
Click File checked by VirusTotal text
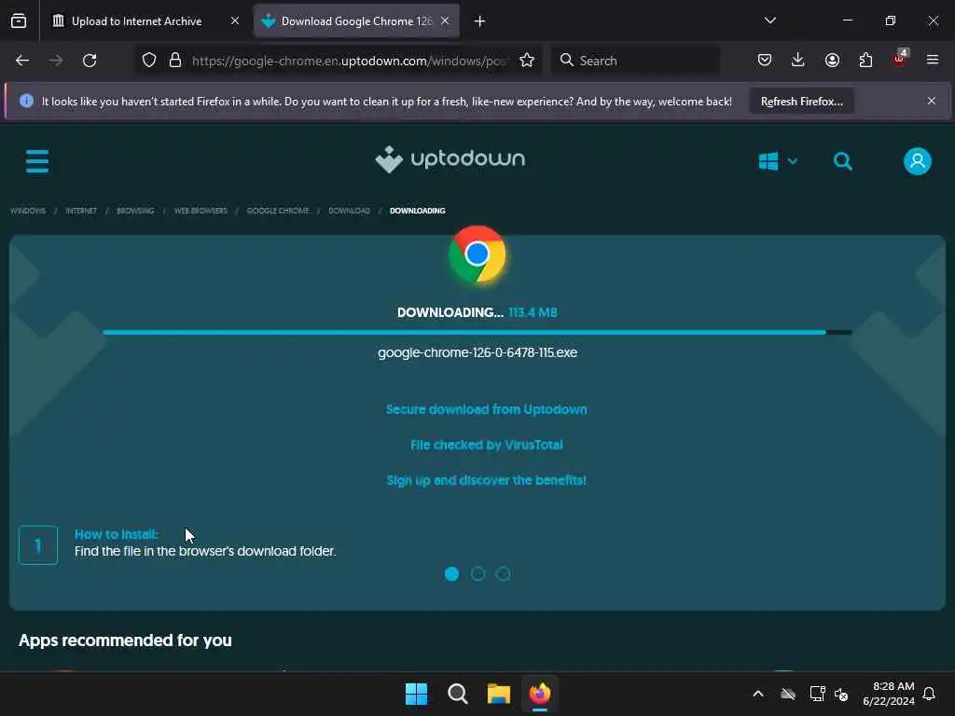[x=486, y=445]
